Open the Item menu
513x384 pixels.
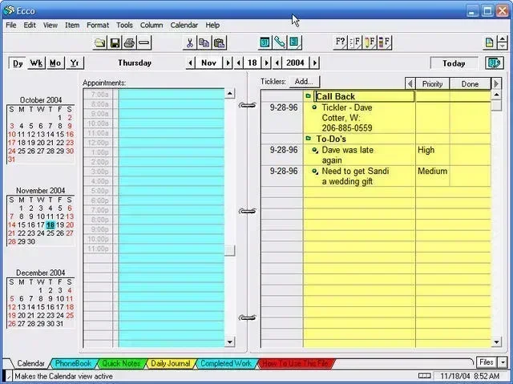click(72, 25)
